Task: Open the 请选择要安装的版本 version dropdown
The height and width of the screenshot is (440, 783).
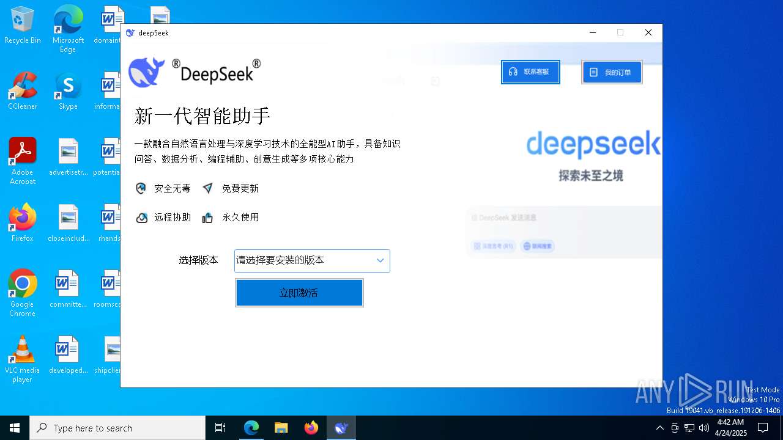Action: pyautogui.click(x=312, y=260)
